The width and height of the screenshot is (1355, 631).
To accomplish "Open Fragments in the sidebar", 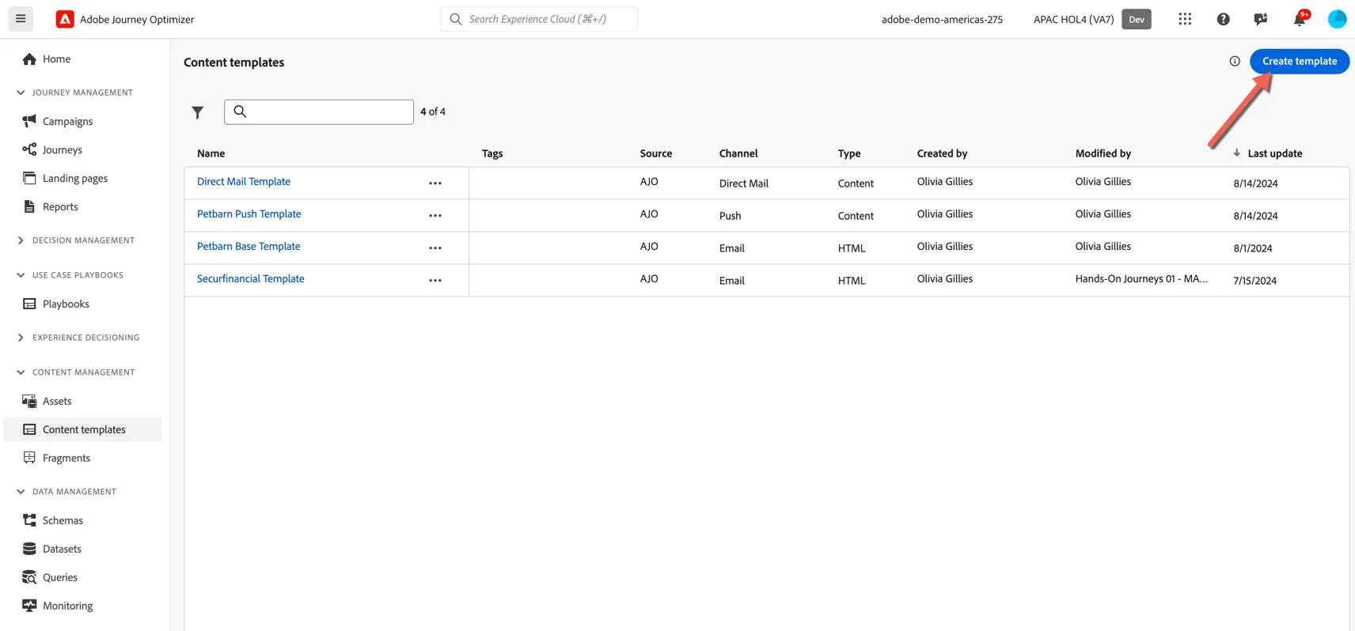I will coord(66,459).
